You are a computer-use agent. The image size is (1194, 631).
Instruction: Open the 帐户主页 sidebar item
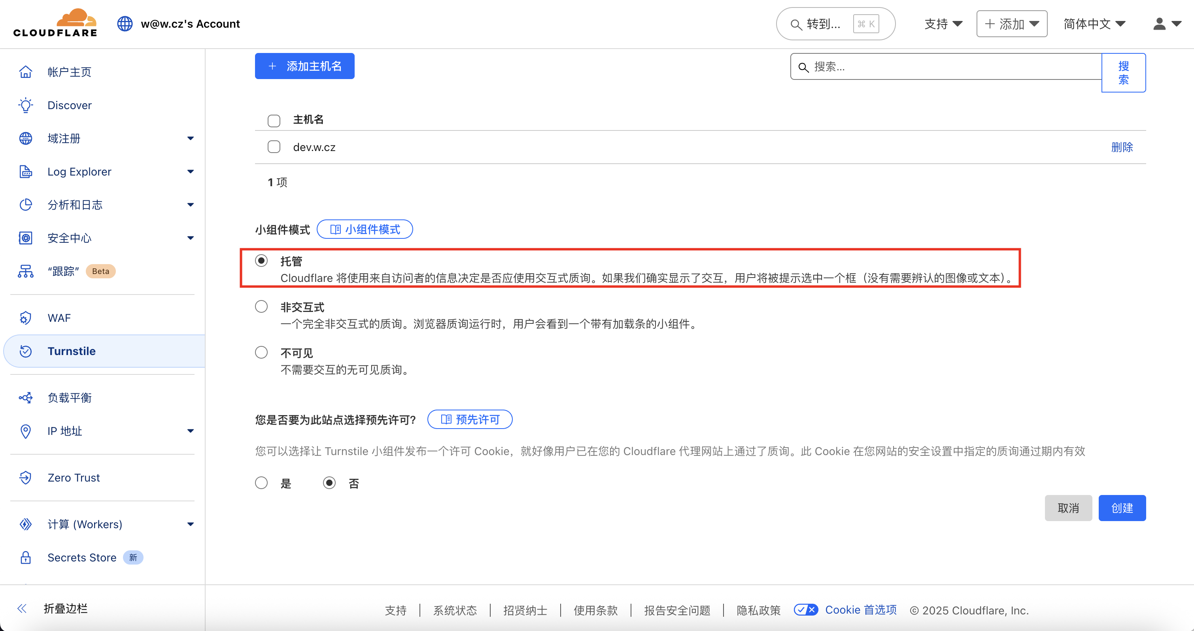pyautogui.click(x=70, y=72)
